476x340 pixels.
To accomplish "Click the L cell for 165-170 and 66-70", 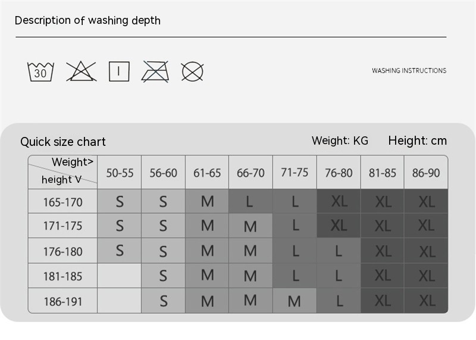I will click(x=250, y=201).
